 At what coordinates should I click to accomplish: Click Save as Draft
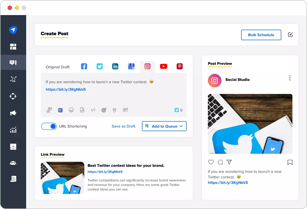coord(124,126)
